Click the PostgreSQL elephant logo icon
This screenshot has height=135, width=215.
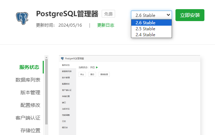click(x=22, y=18)
